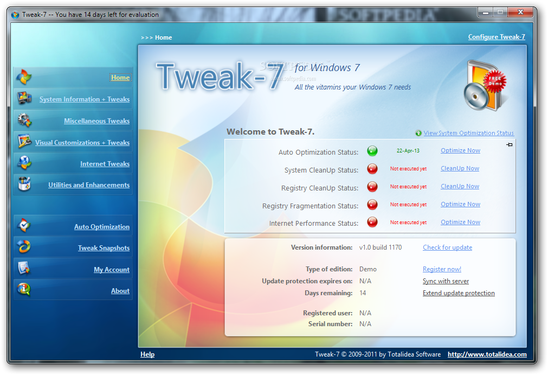
Task: Click the >>> Home breadcrumb text
Action: pos(156,37)
